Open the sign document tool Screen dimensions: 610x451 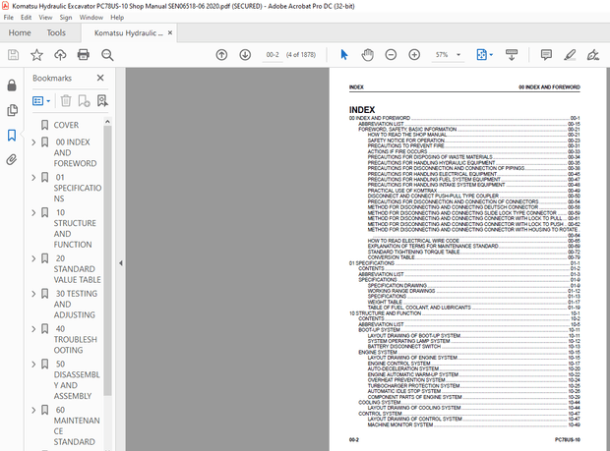593,55
